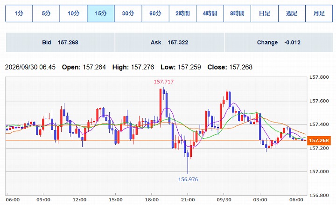The height and width of the screenshot is (205, 336).
Task: Click the 157.400 price axis label
Action: pyautogui.click(x=319, y=124)
